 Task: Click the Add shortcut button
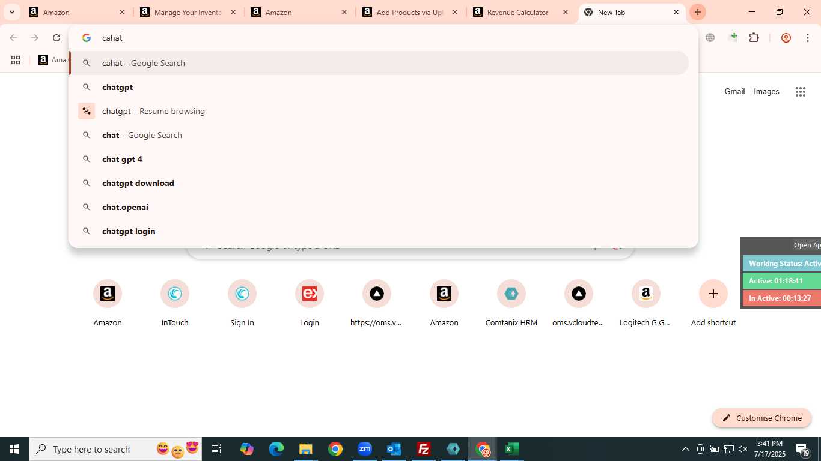pos(713,304)
